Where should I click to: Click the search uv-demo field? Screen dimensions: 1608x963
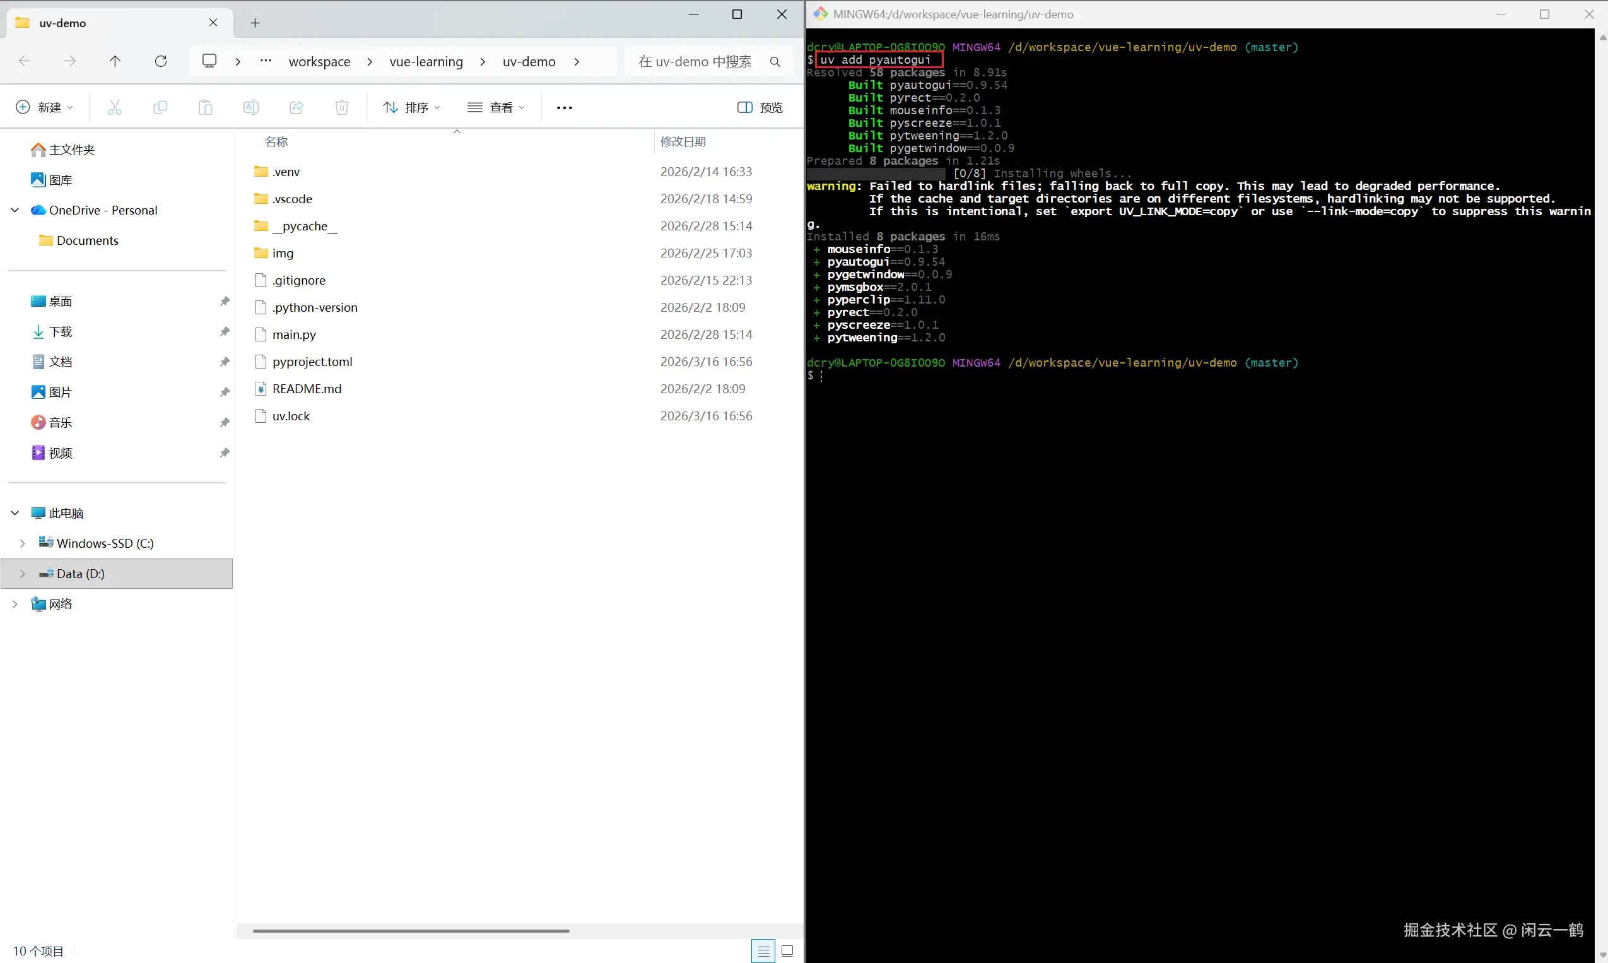point(694,62)
